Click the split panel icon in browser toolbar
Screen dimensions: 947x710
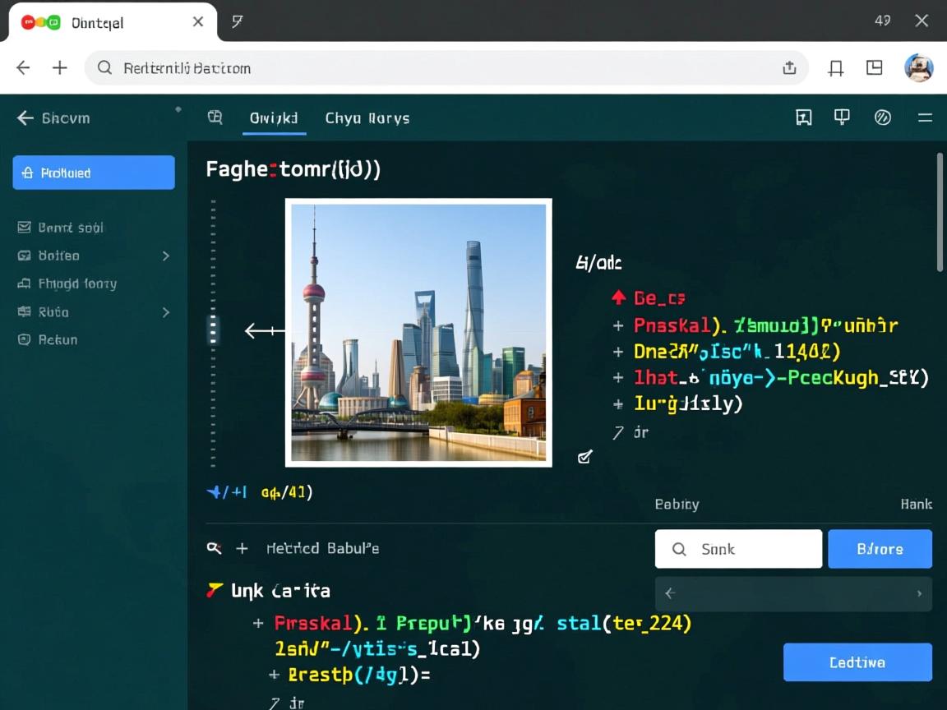(x=875, y=68)
